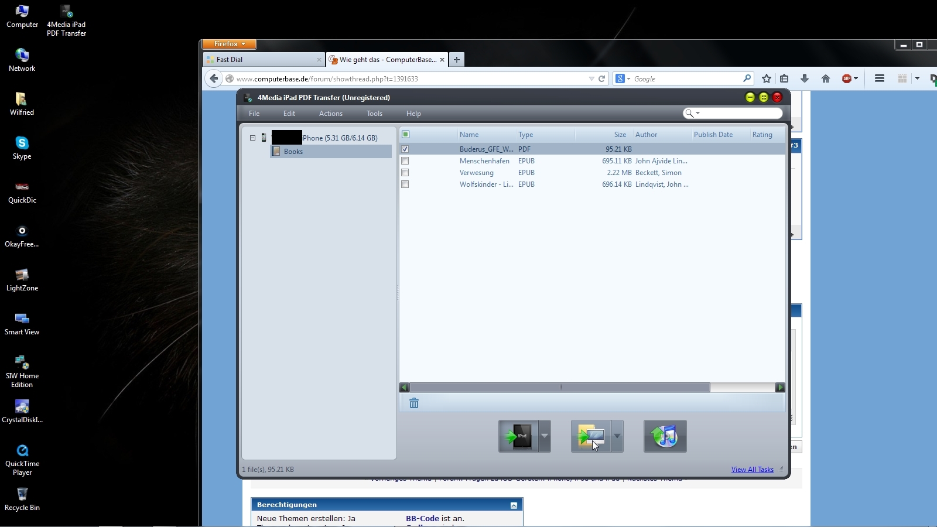Select the Verwesung EPUB row name
Viewport: 937px width, 527px height.
pos(477,173)
